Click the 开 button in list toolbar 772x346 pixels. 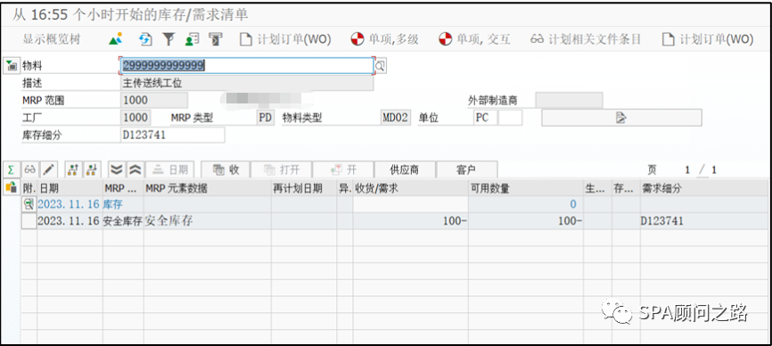coord(344,169)
